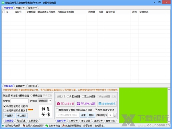Click the list 搜索 button
The image size is (172, 129).
[x=83, y=115]
